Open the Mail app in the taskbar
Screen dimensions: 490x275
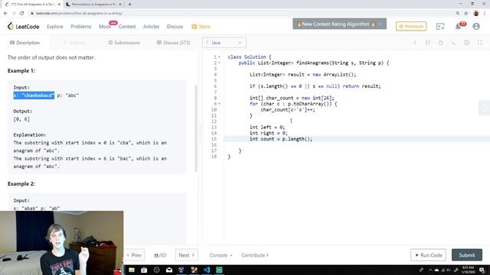click(x=169, y=270)
